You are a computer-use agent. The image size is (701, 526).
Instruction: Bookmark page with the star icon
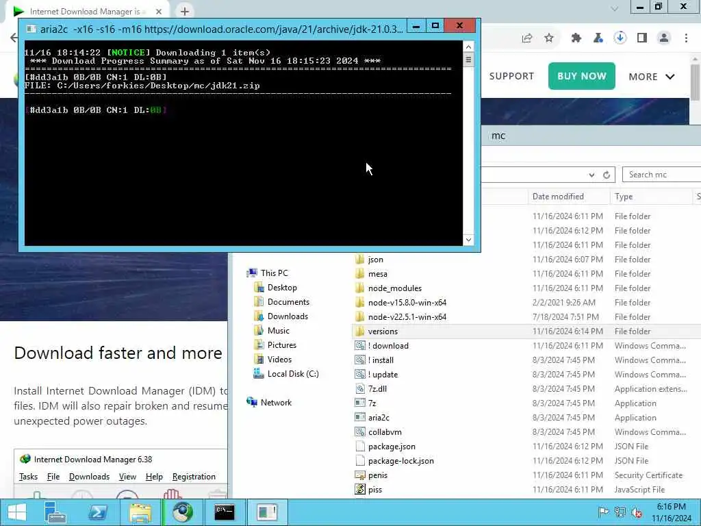click(549, 38)
